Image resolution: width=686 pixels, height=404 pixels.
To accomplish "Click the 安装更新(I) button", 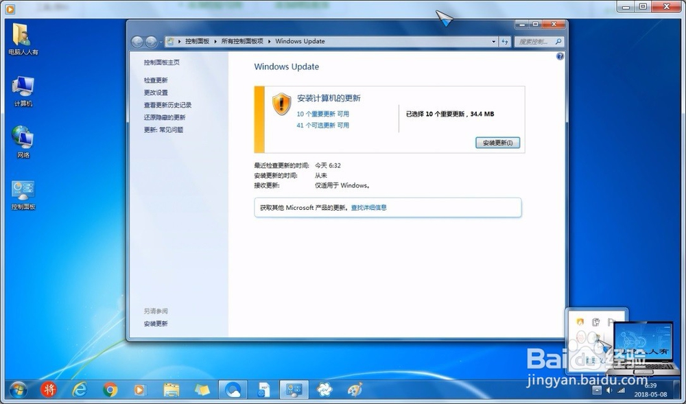I will 497,143.
